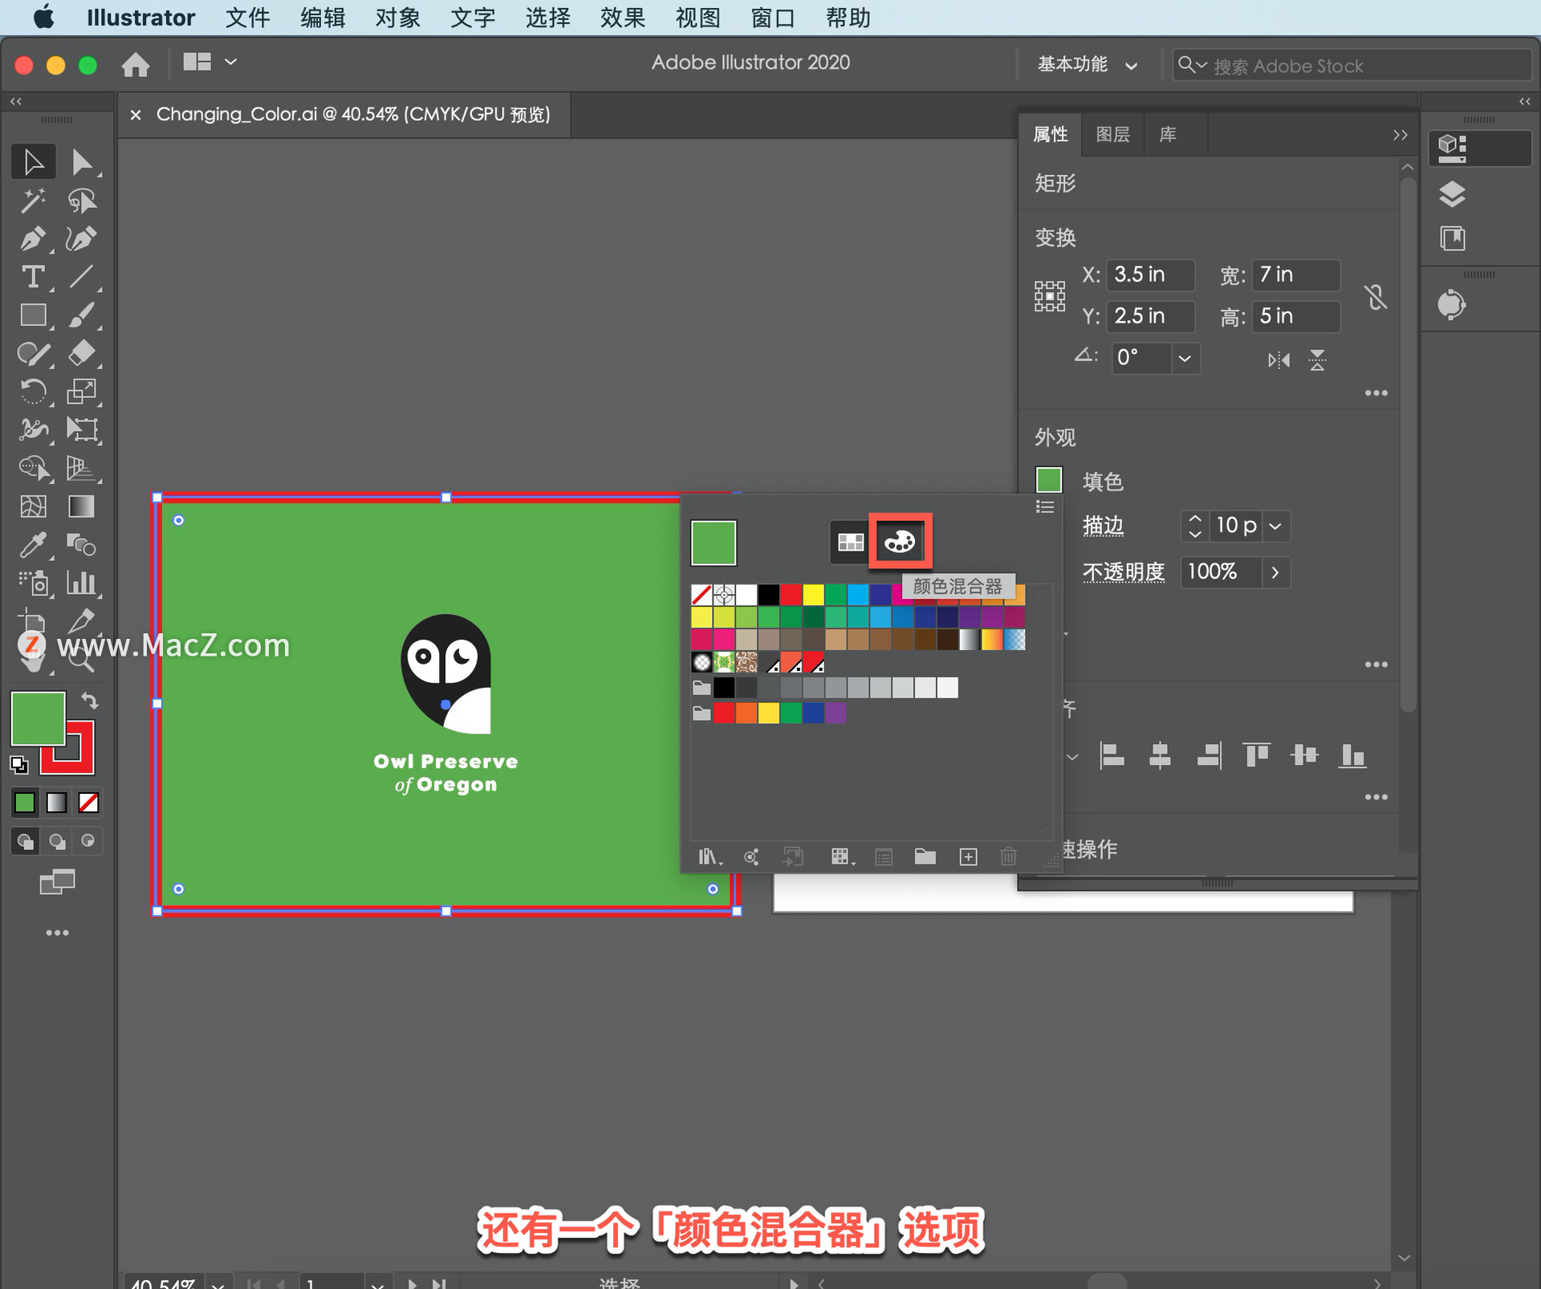Pick the yellow swatch in top row
This screenshot has width=1541, height=1289.
tap(813, 595)
